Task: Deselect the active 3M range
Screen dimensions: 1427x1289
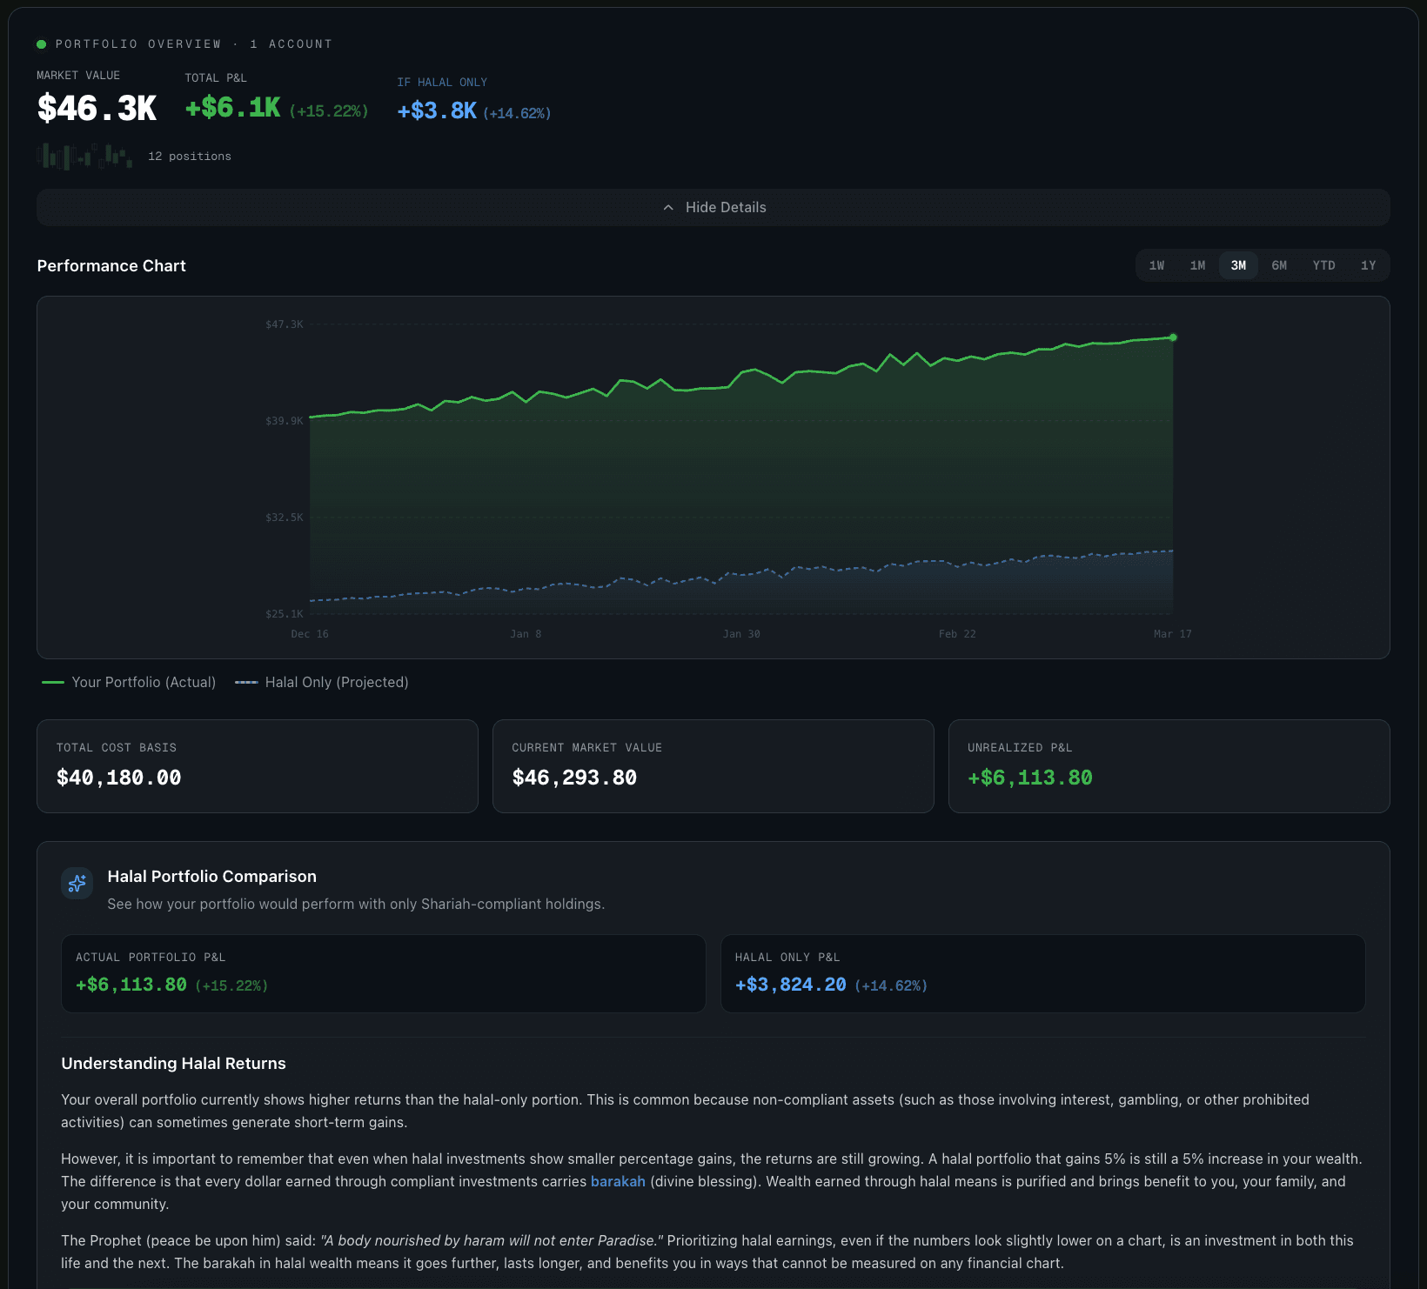Action: click(x=1238, y=265)
